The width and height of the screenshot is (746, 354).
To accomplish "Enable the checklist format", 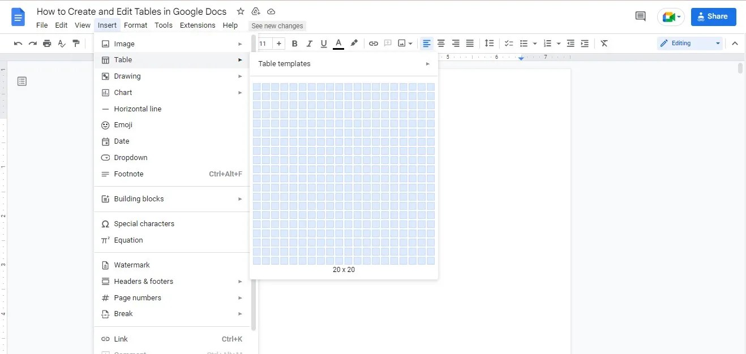I will (x=508, y=43).
